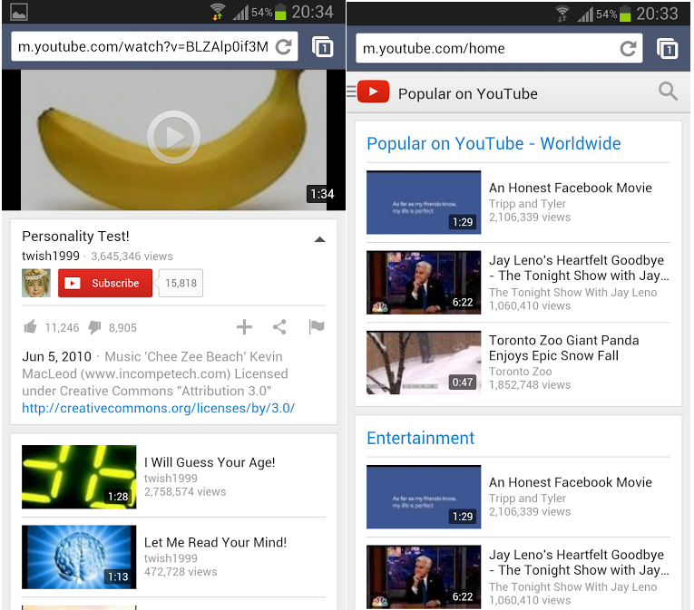
Task: Tap the Wi-Fi status icon at 20:34
Action: 218,12
